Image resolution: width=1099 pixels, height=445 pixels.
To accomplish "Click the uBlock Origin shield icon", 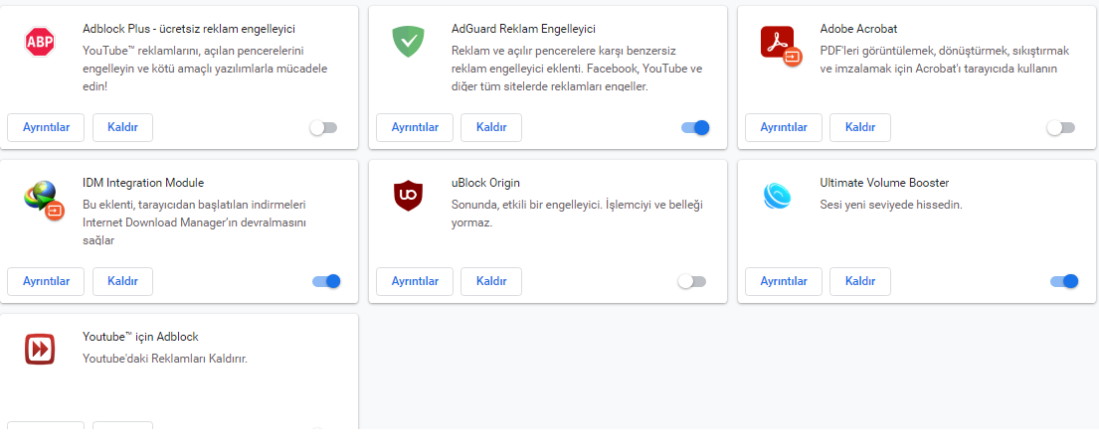I will 408,197.
